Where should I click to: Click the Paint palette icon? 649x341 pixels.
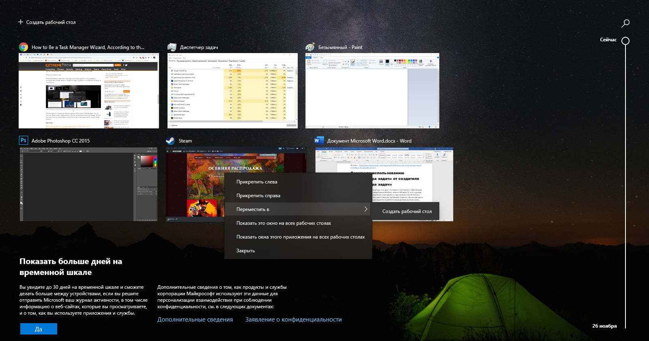tap(310, 47)
